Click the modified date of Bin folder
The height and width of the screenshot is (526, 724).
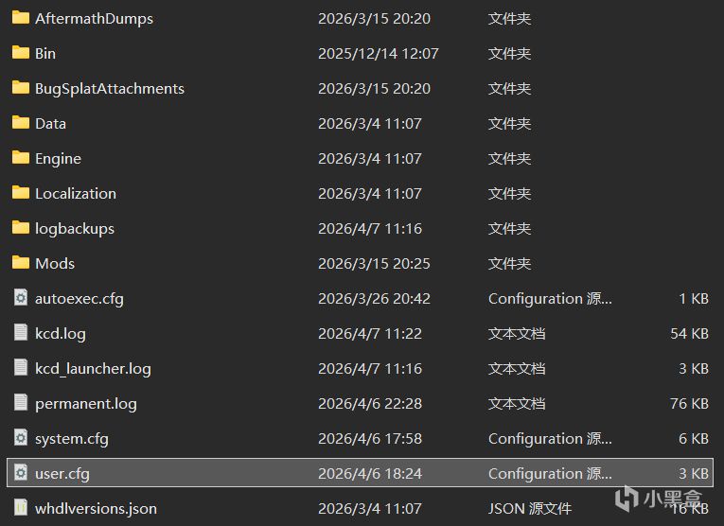(x=379, y=53)
